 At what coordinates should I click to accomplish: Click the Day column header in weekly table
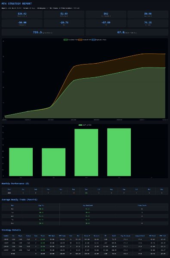(12, 206)
